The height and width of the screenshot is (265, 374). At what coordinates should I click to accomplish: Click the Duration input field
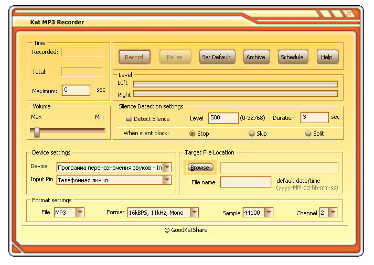315,118
